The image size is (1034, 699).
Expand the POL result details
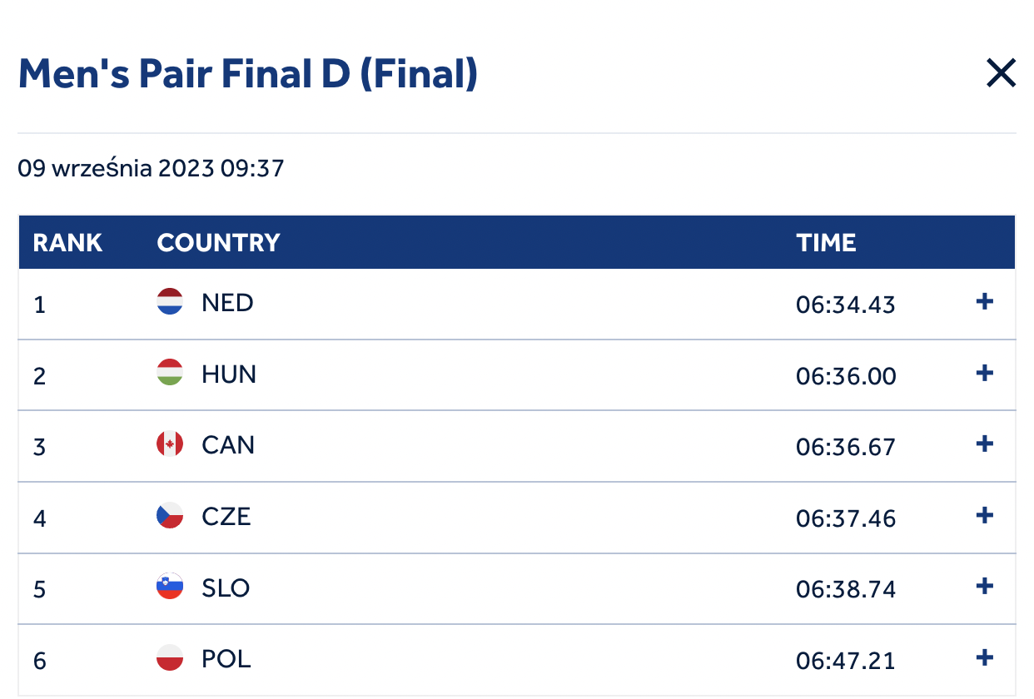tap(984, 658)
